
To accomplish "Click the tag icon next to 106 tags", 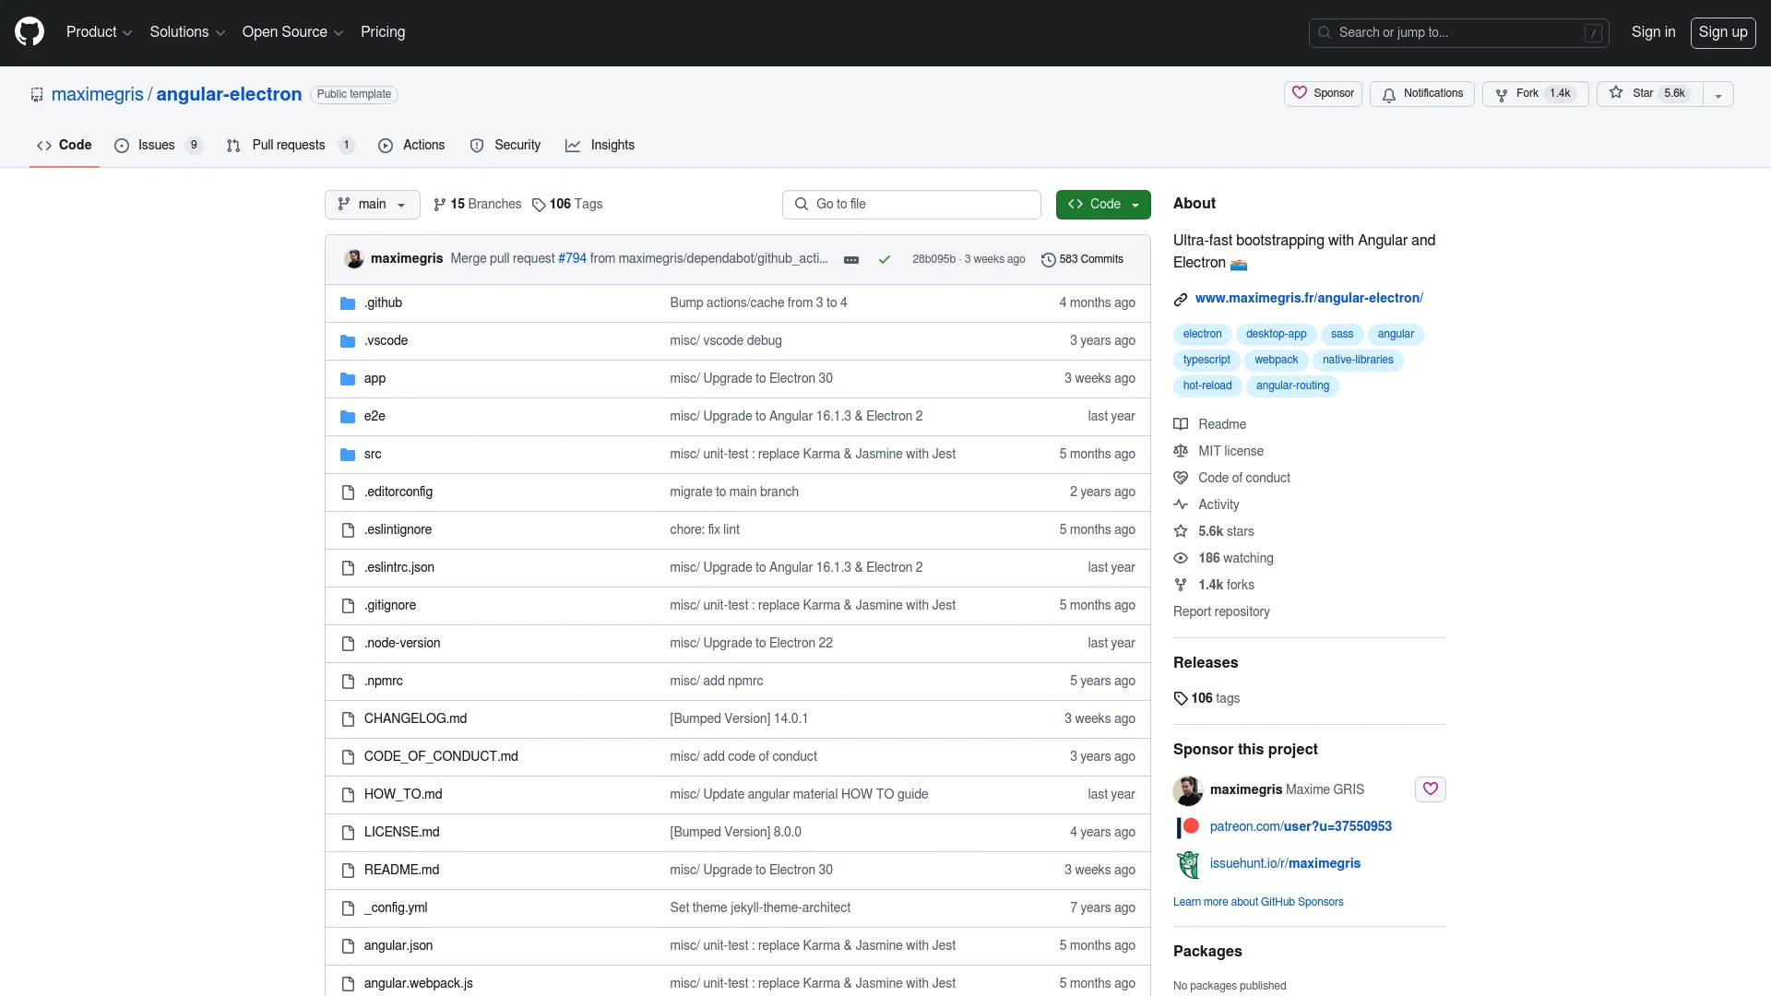I will [1181, 699].
